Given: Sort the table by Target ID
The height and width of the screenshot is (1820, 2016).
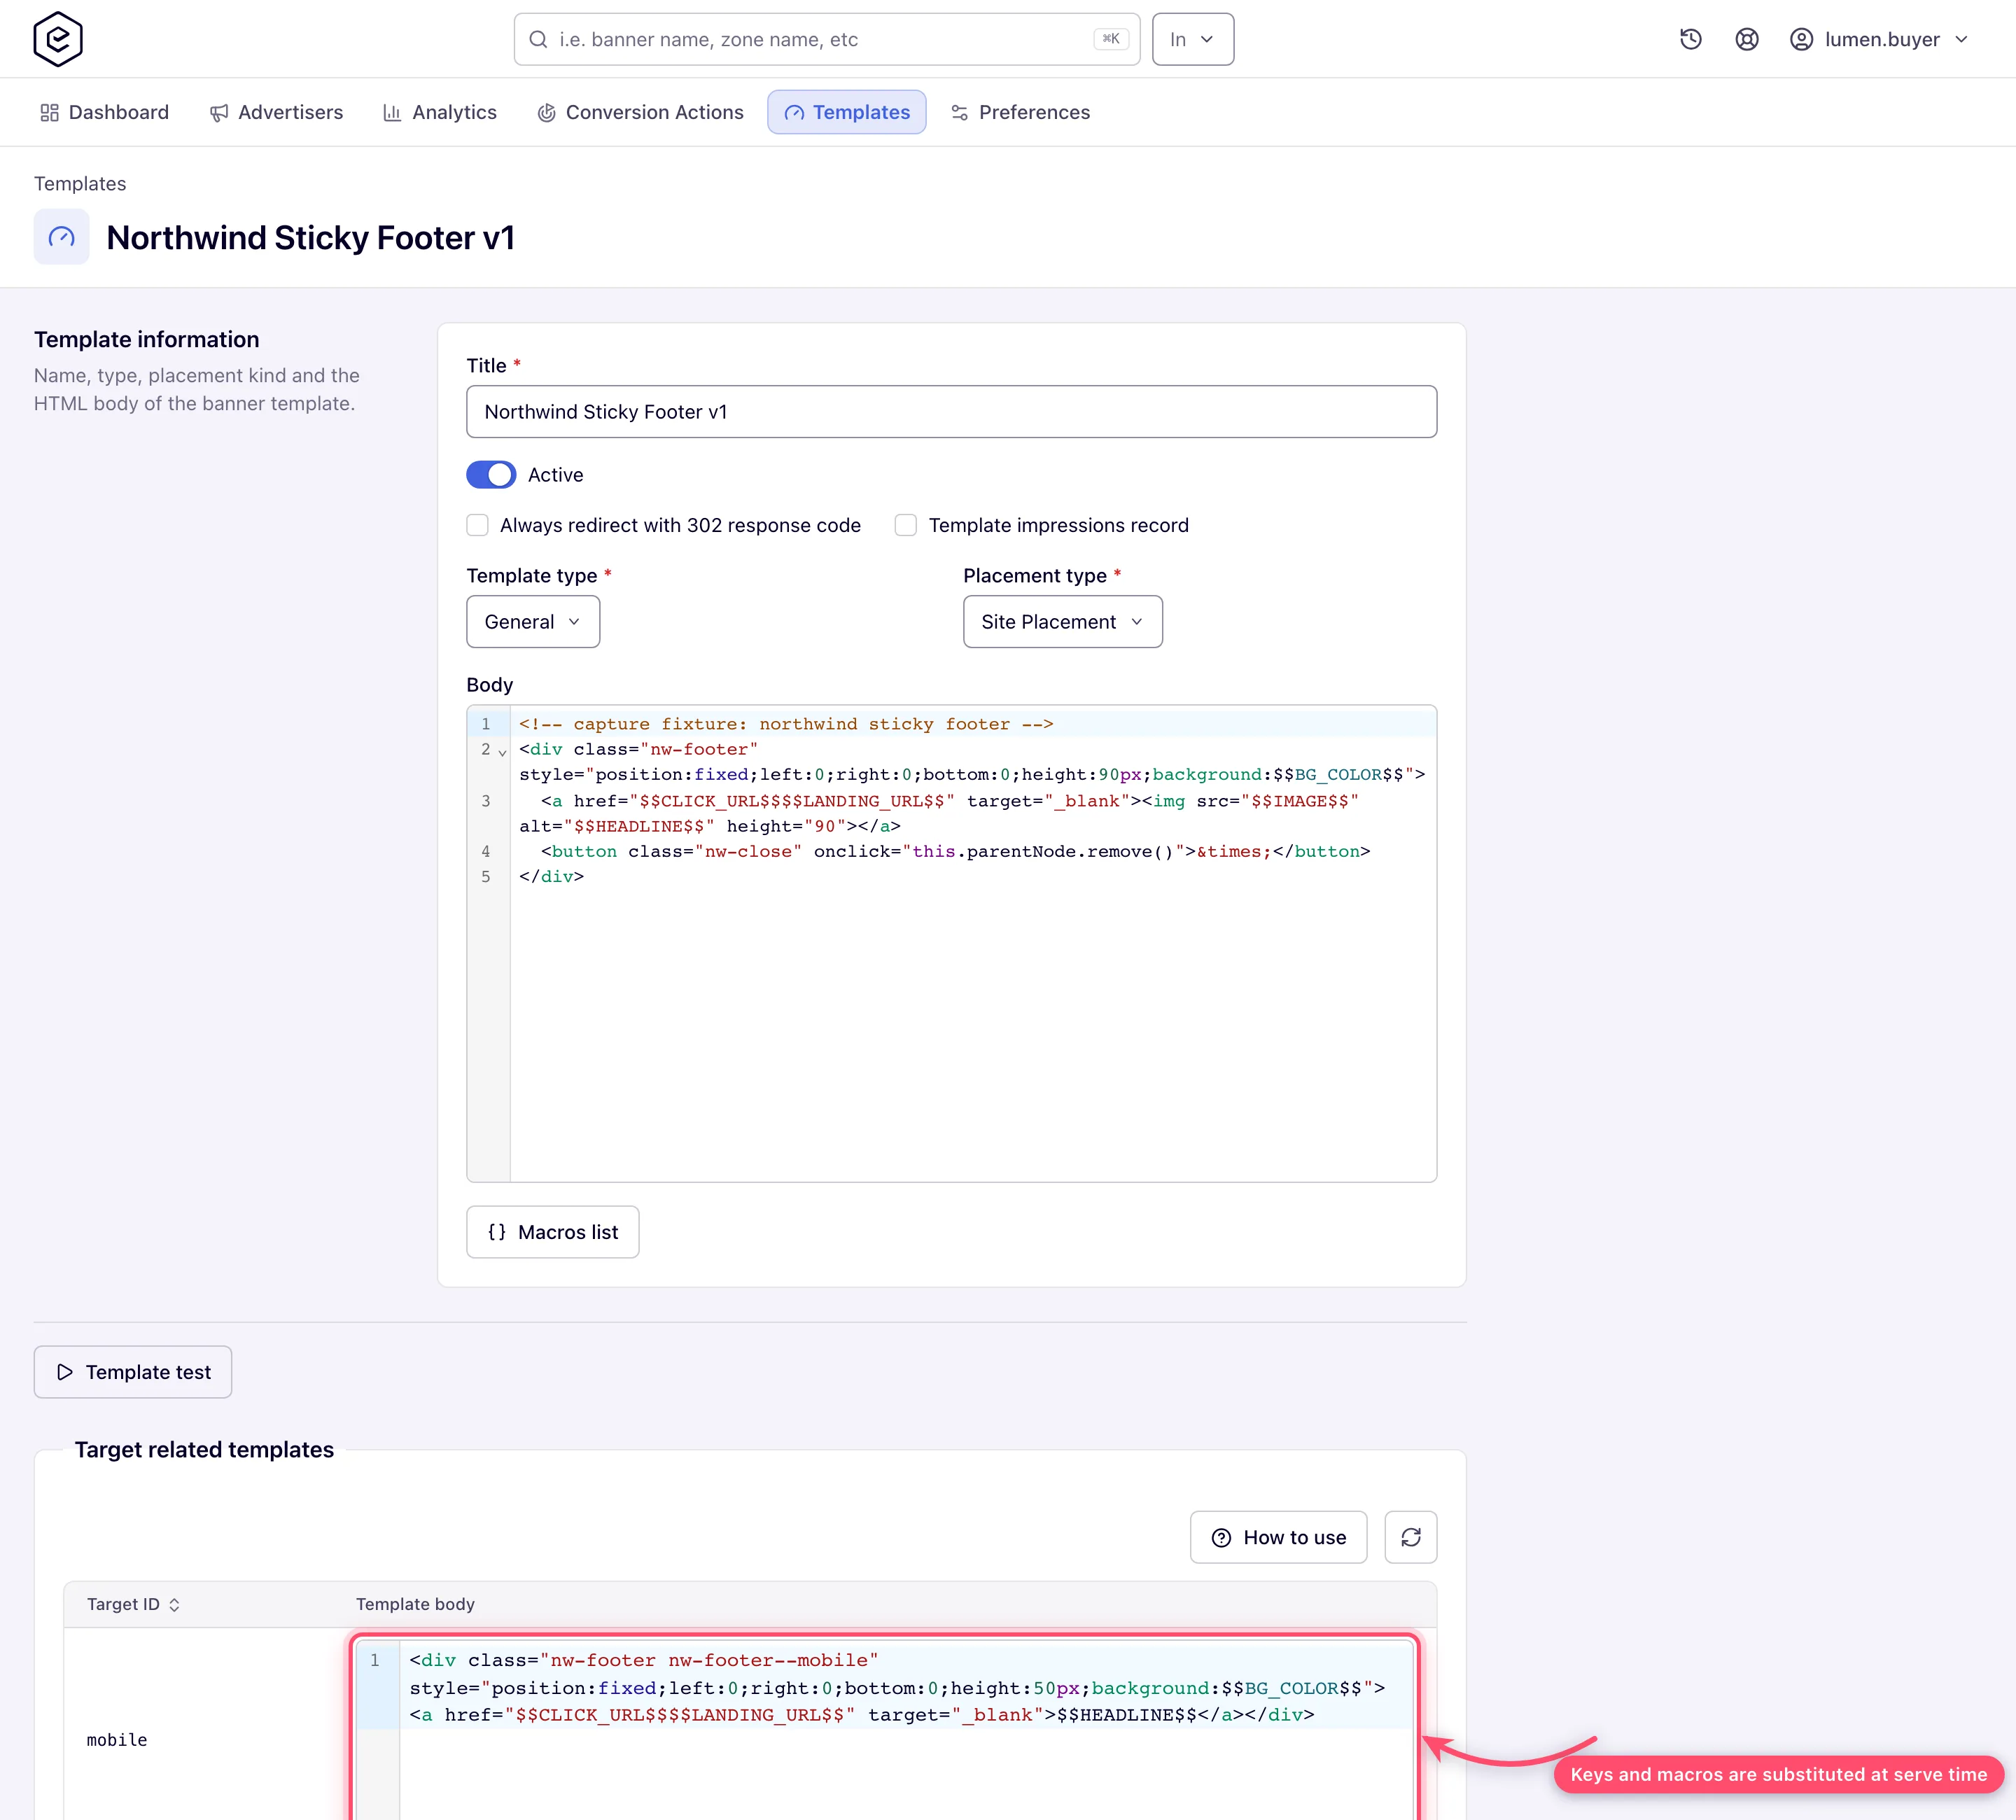Looking at the screenshot, I should 133,1604.
